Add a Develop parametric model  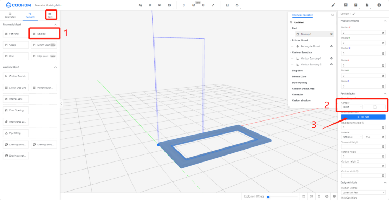pos(44,34)
